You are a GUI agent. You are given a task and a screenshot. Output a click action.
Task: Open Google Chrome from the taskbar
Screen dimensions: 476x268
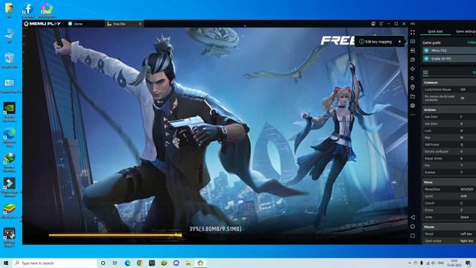click(140, 263)
